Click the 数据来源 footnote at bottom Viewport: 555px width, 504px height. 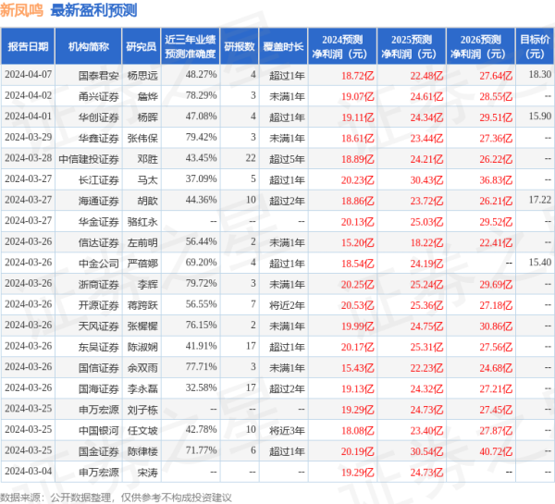pos(116,498)
